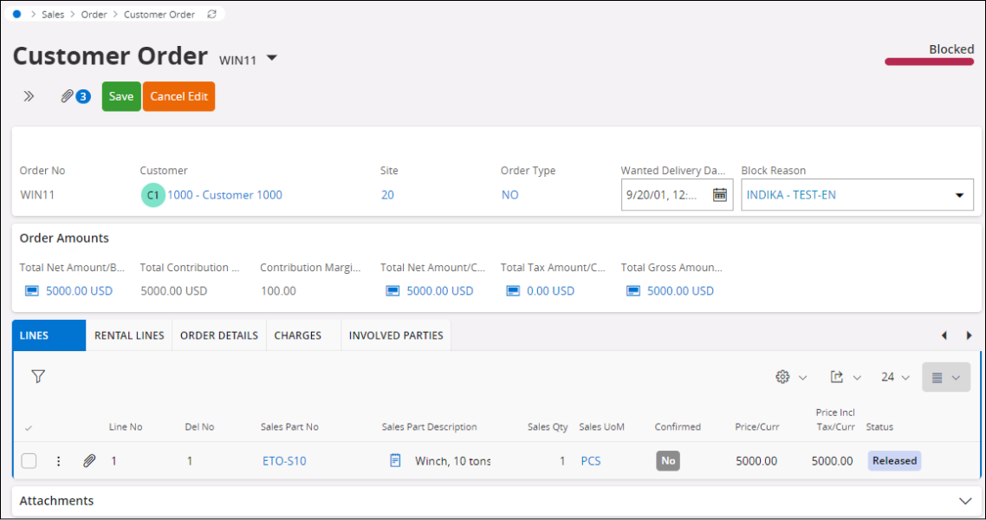Click the Wanted Delivery Date input field
This screenshot has width=986, height=520.
click(663, 195)
